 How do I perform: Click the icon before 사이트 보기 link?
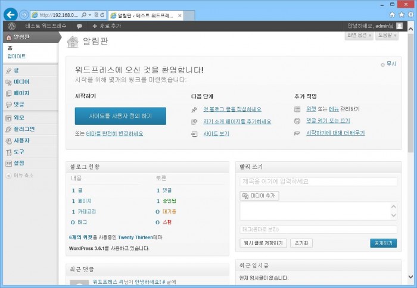[x=194, y=134]
